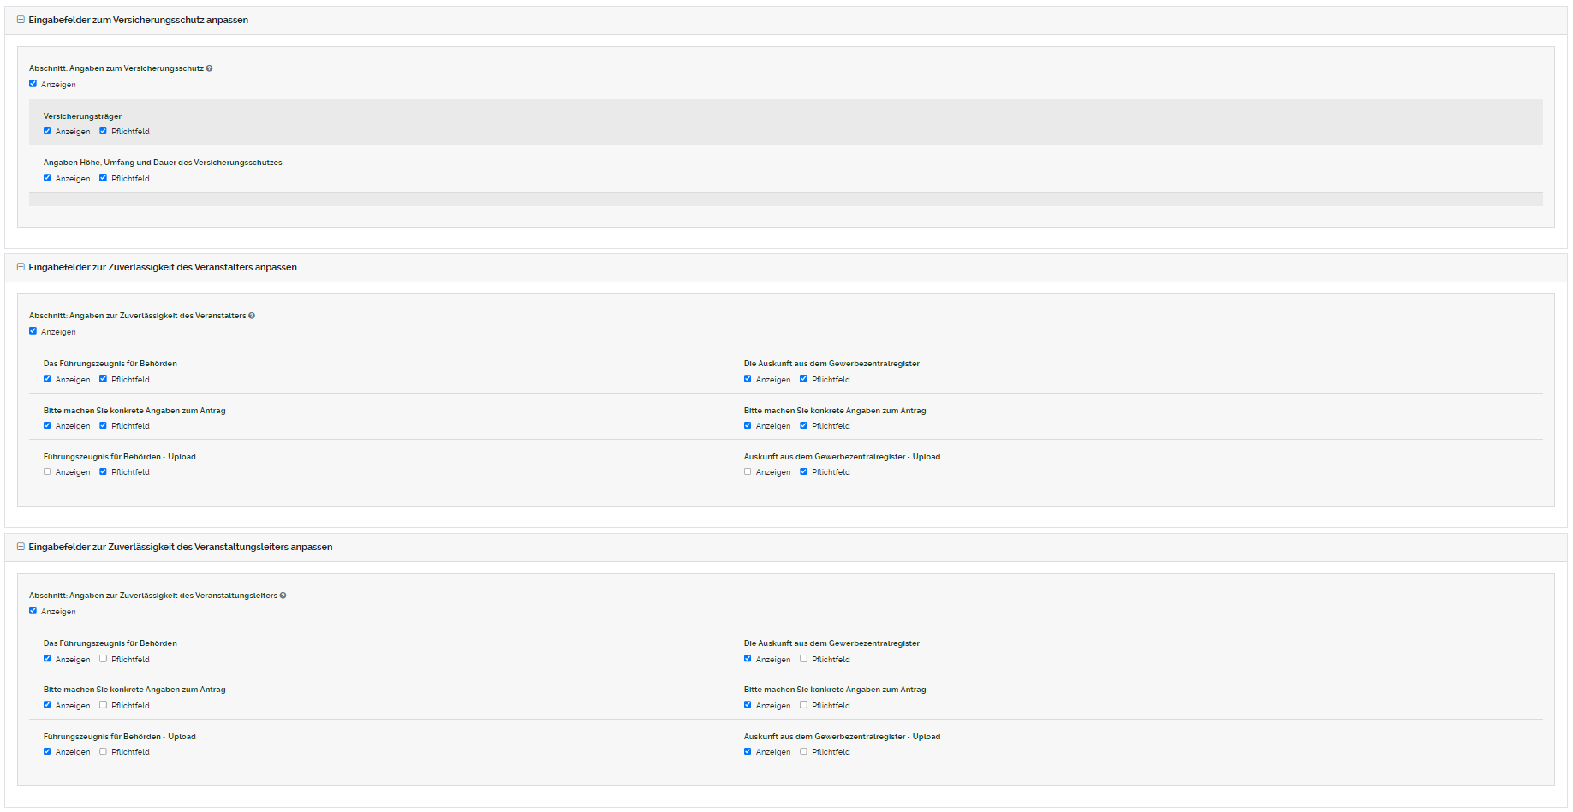The height and width of the screenshot is (812, 1573).
Task: Check Pflichtfeld for Veranstaltungsleiter 'Das Führungszeugnis für Behörden'
Action: [x=104, y=659]
